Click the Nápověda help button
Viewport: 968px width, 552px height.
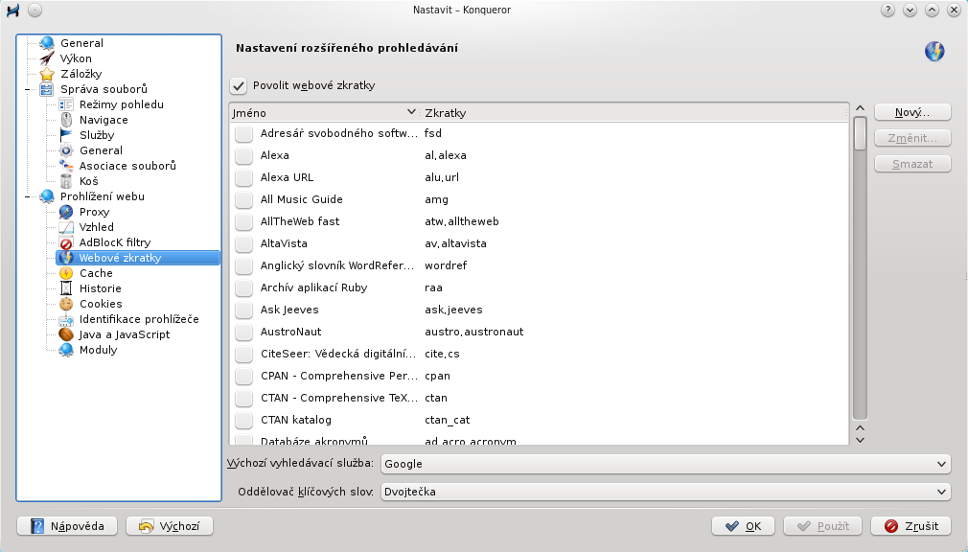(x=68, y=526)
